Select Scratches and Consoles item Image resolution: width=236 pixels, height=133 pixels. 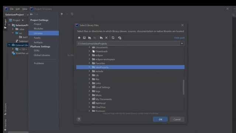(20, 53)
